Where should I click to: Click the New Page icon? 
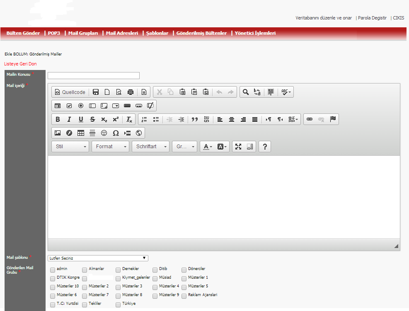tap(107, 92)
